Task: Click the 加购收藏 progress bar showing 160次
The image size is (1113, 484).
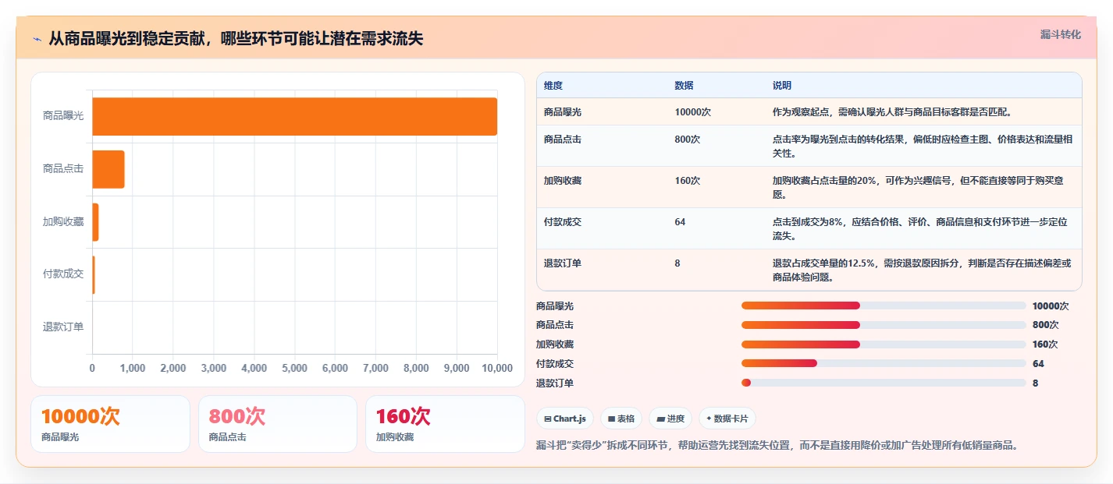Action: pos(884,344)
